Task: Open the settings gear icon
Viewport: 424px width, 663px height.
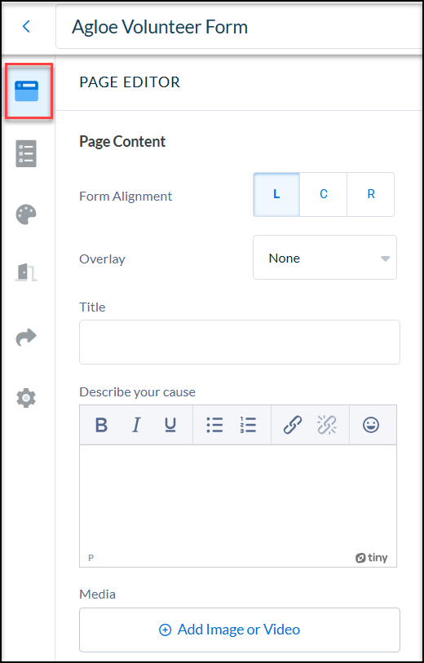Action: (x=26, y=398)
